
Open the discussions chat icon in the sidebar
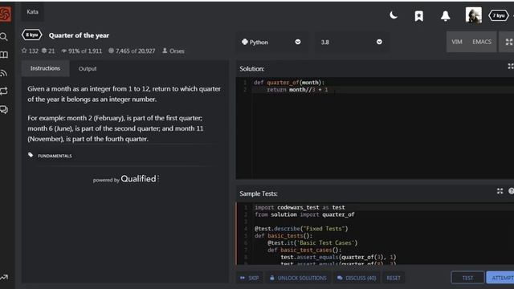(4, 109)
